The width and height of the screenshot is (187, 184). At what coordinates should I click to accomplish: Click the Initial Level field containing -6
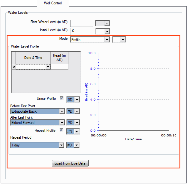(82, 31)
